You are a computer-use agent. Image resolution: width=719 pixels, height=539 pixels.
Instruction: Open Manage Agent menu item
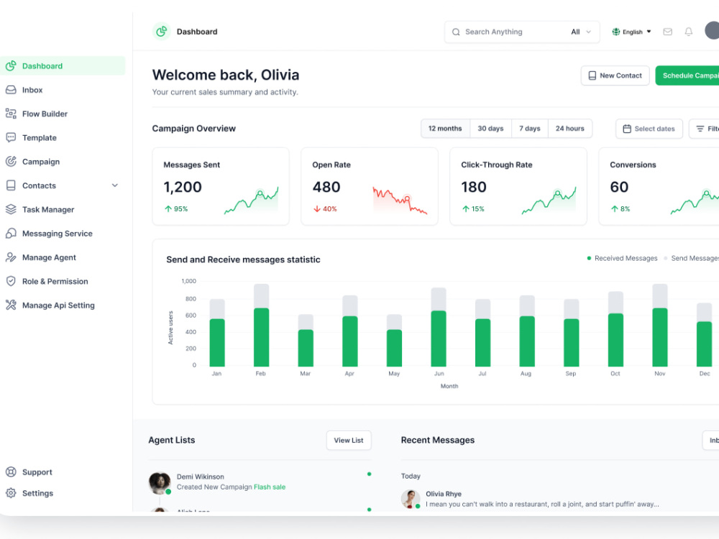coord(63,257)
